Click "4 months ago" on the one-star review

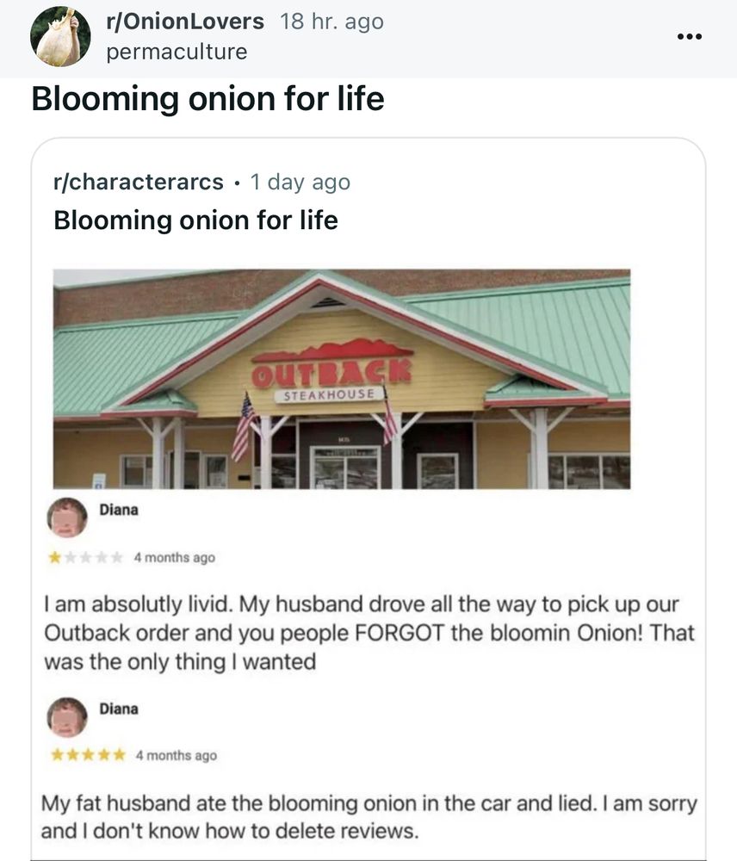click(x=175, y=557)
